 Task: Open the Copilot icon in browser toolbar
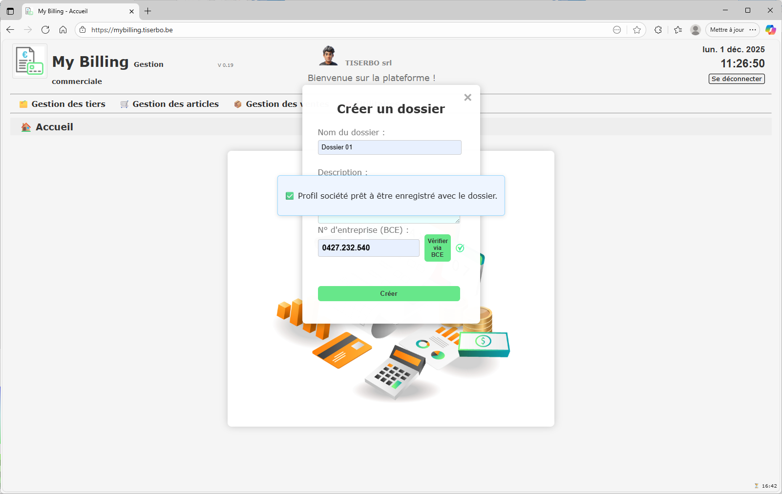point(770,30)
